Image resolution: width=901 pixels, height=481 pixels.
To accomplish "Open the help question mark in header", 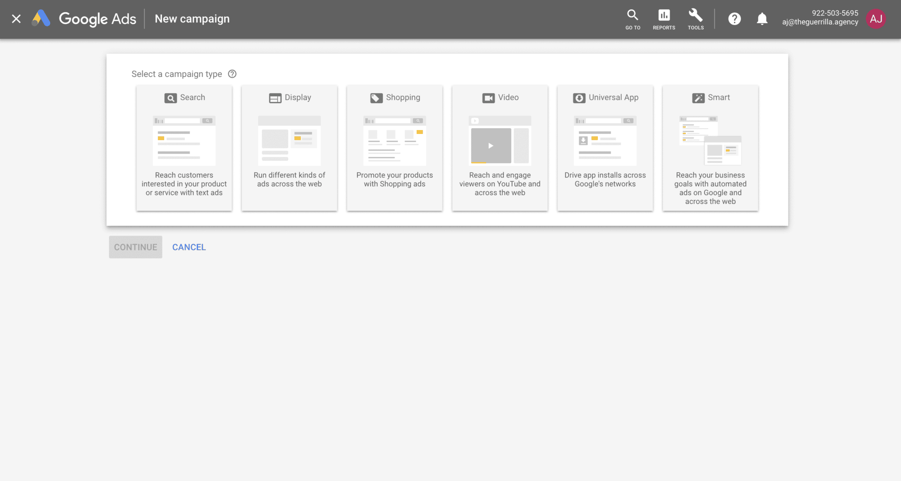I will click(x=734, y=19).
